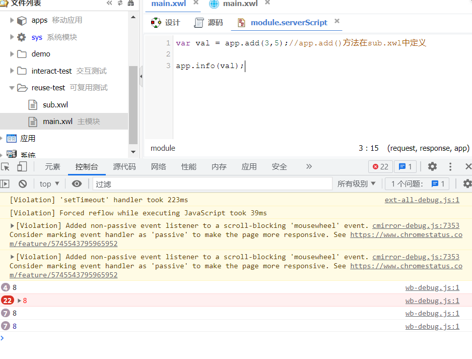Open the 应用 DevTools tab
The image size is (472, 359).
(249, 167)
